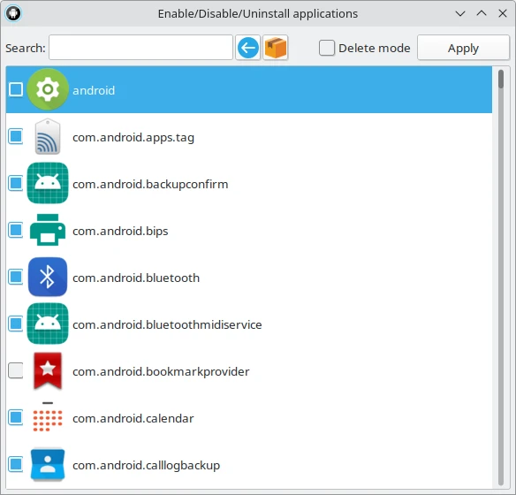Toggle the com.android.bluetoothmidiservice checkbox
This screenshot has height=495, width=516.
[16, 324]
